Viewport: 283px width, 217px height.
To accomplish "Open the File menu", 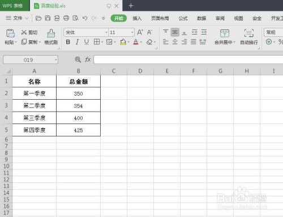I will pyautogui.click(x=14, y=18).
